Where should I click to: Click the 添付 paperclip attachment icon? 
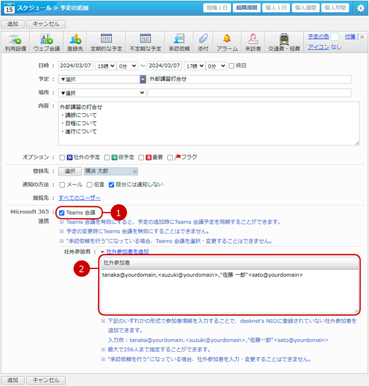(203, 42)
